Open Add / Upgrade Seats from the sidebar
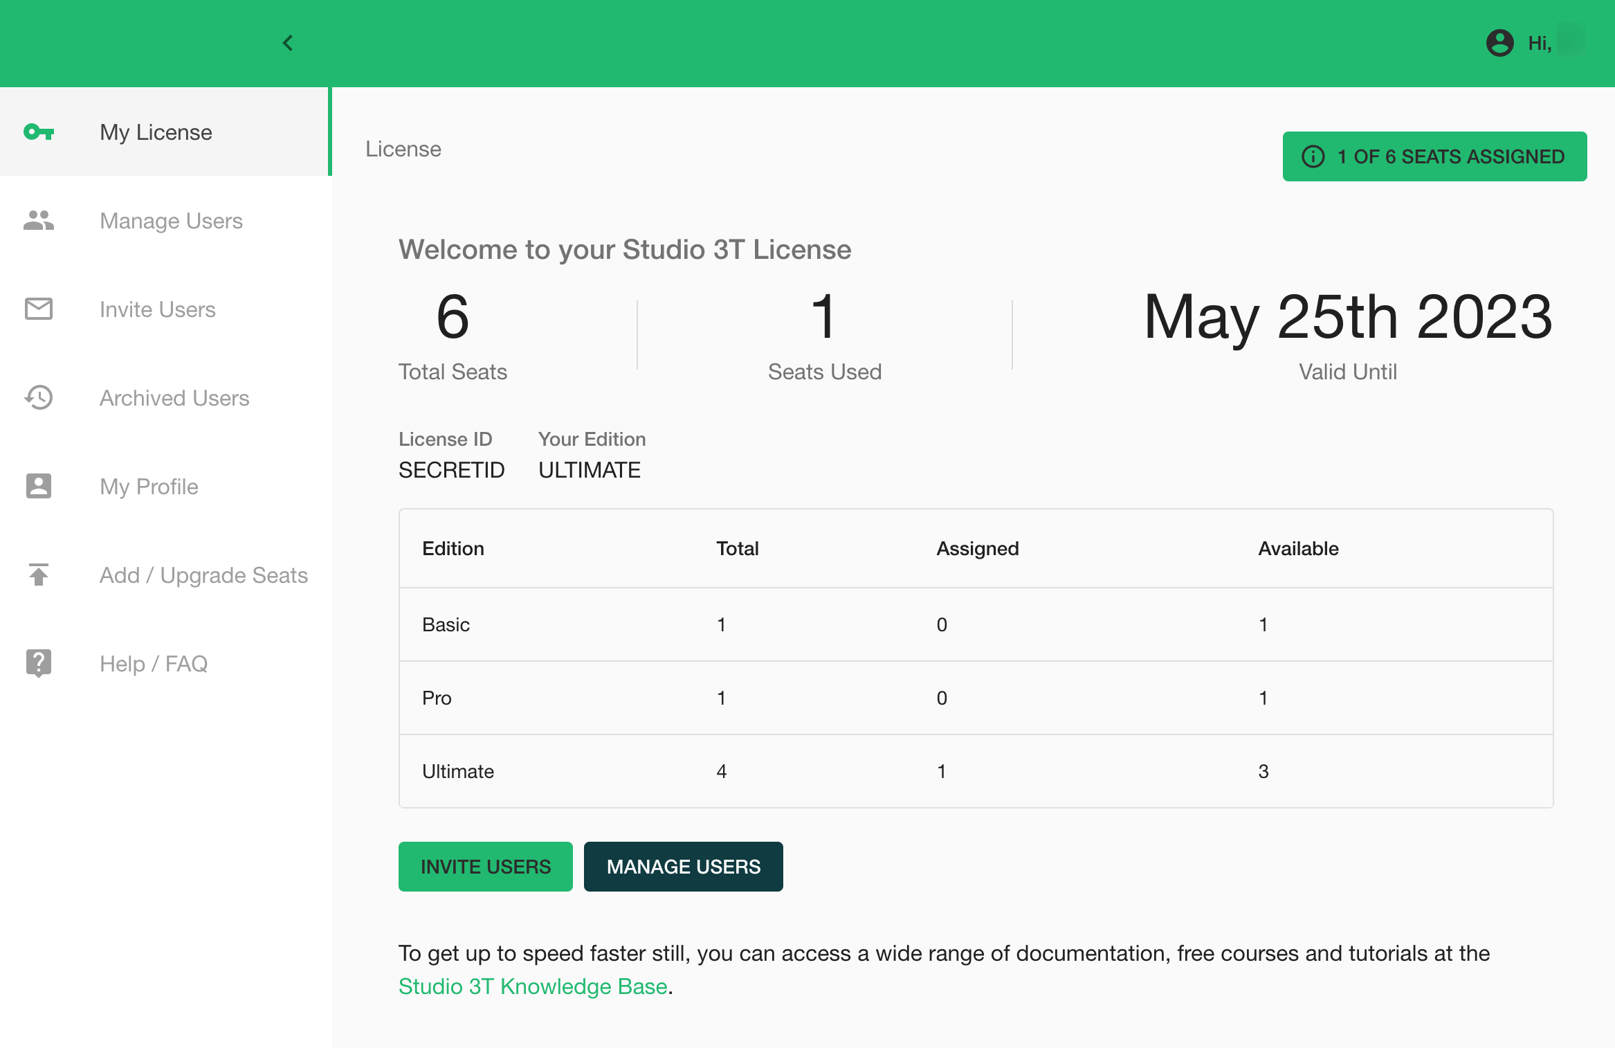 coord(203,575)
